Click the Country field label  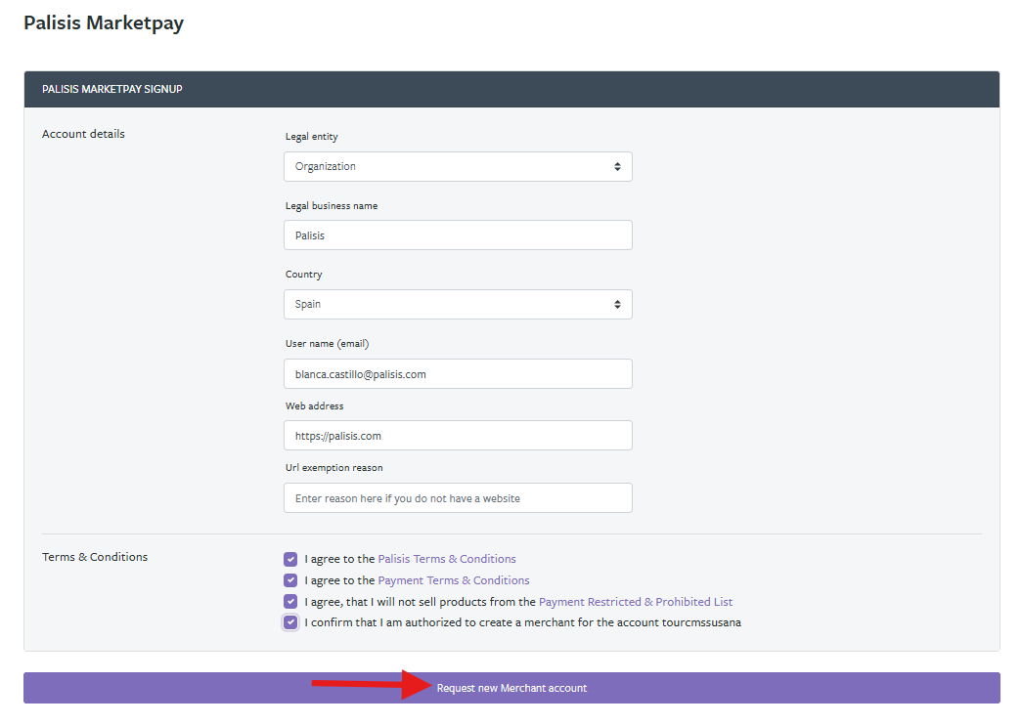(x=304, y=275)
